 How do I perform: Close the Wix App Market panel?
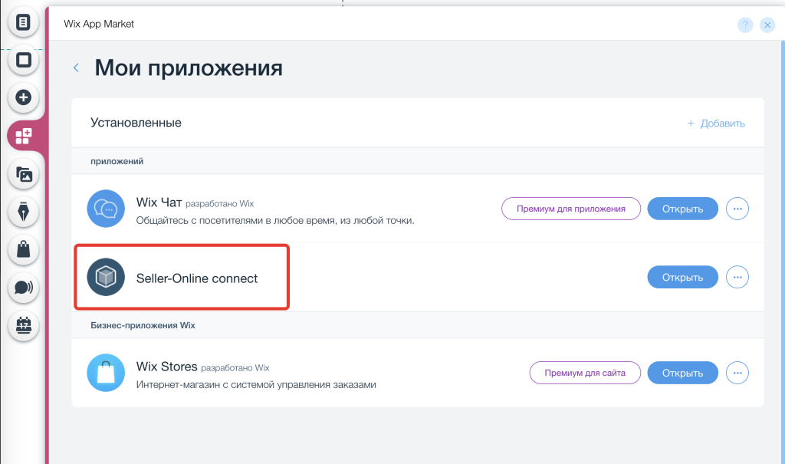pos(767,25)
